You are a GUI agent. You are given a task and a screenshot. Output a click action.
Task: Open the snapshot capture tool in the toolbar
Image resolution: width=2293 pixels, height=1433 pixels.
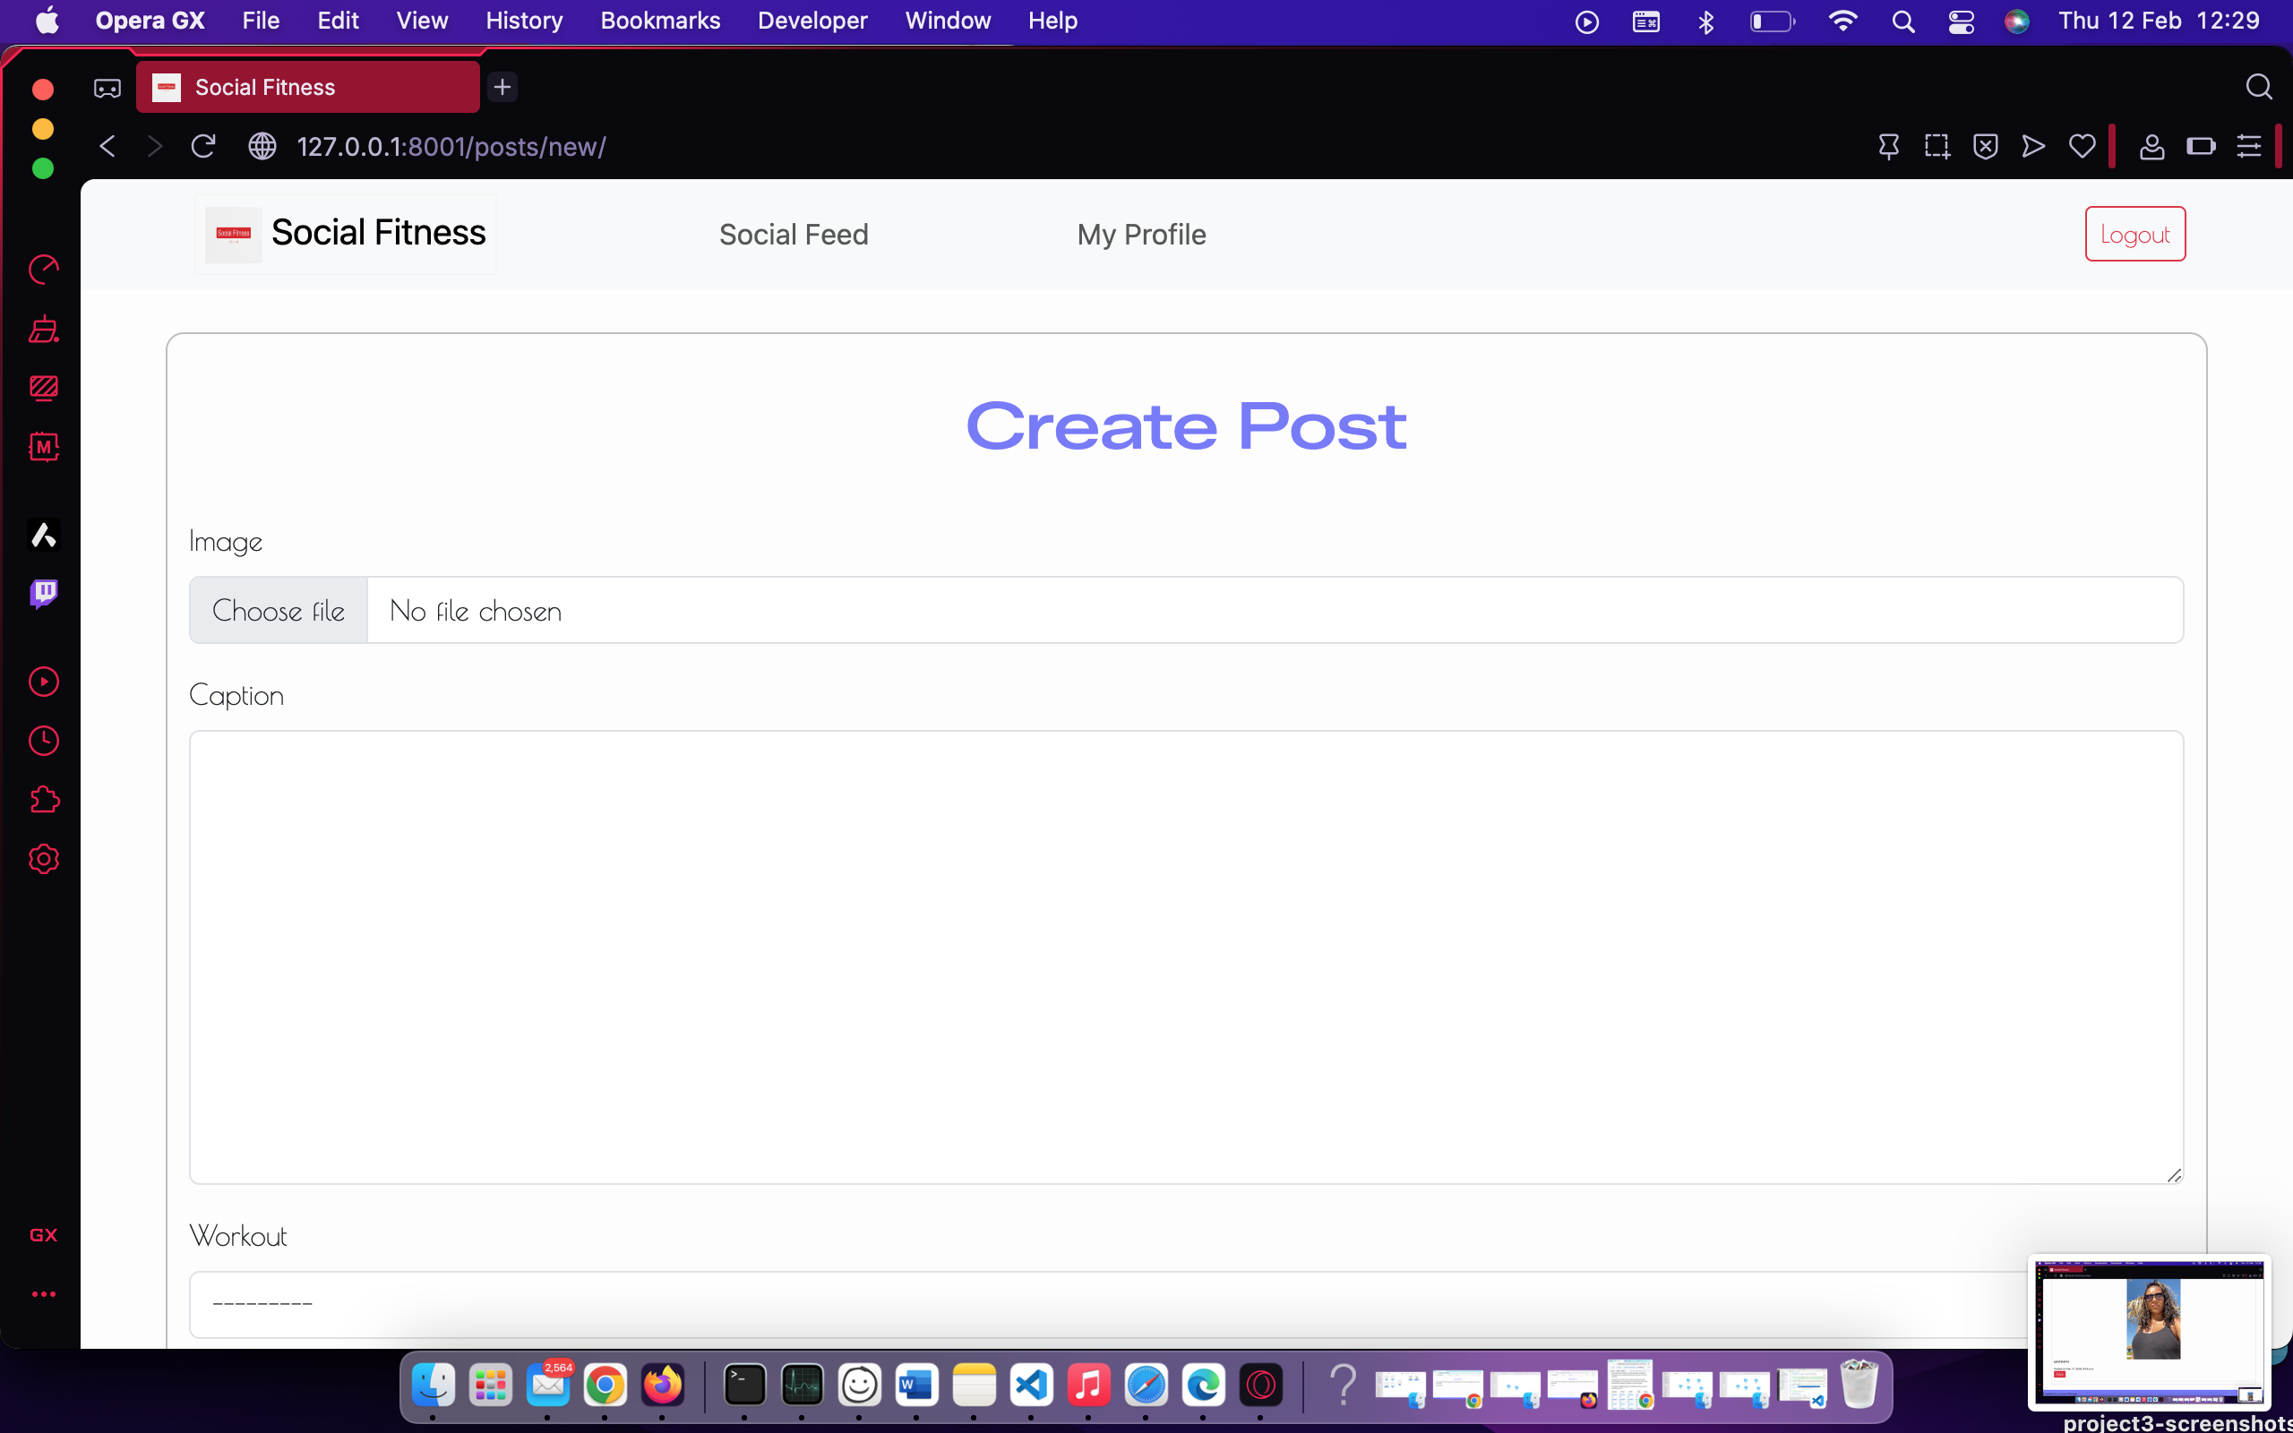click(x=1937, y=146)
